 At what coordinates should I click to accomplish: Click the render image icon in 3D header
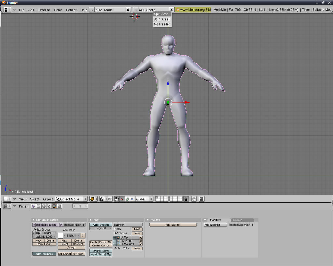coord(202,199)
